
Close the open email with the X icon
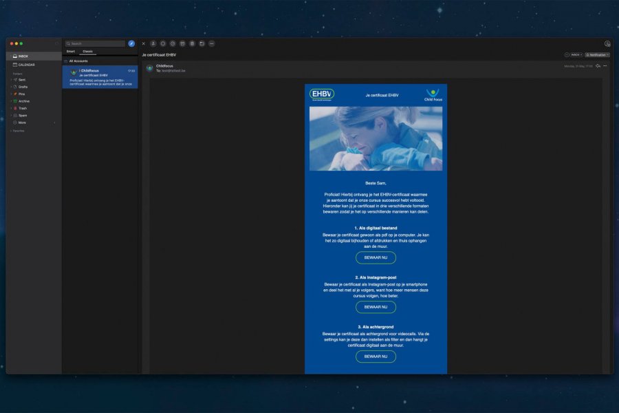click(x=143, y=43)
